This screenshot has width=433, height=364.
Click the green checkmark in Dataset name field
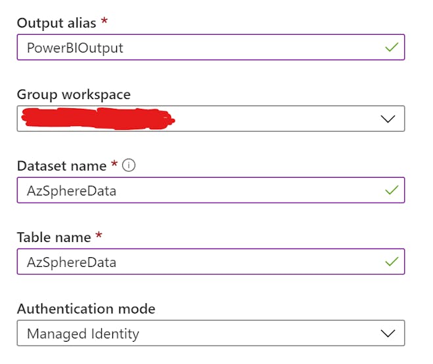click(392, 190)
